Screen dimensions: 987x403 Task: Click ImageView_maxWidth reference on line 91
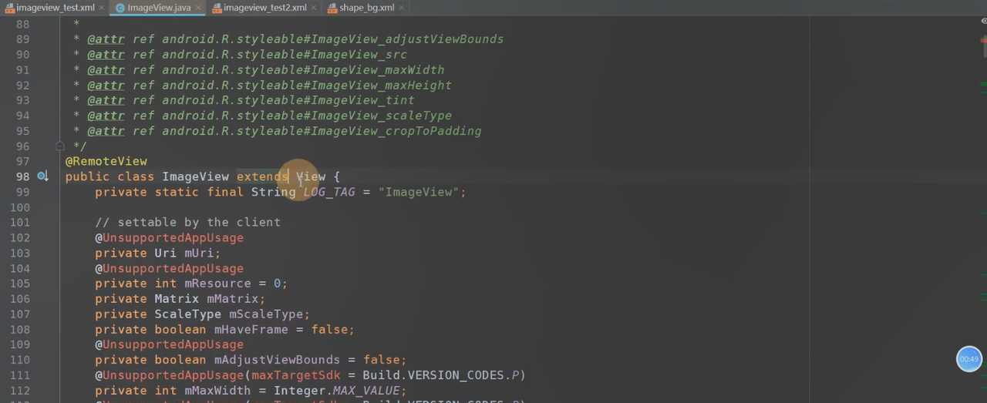tap(377, 70)
